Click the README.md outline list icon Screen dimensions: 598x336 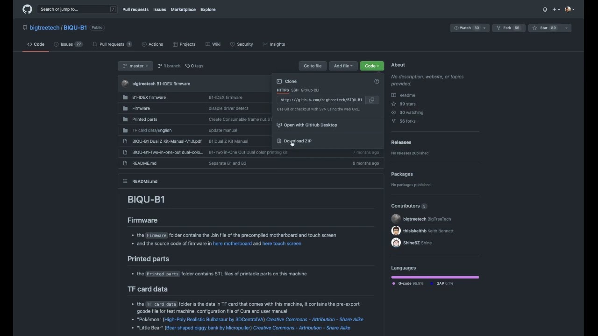[x=125, y=181]
